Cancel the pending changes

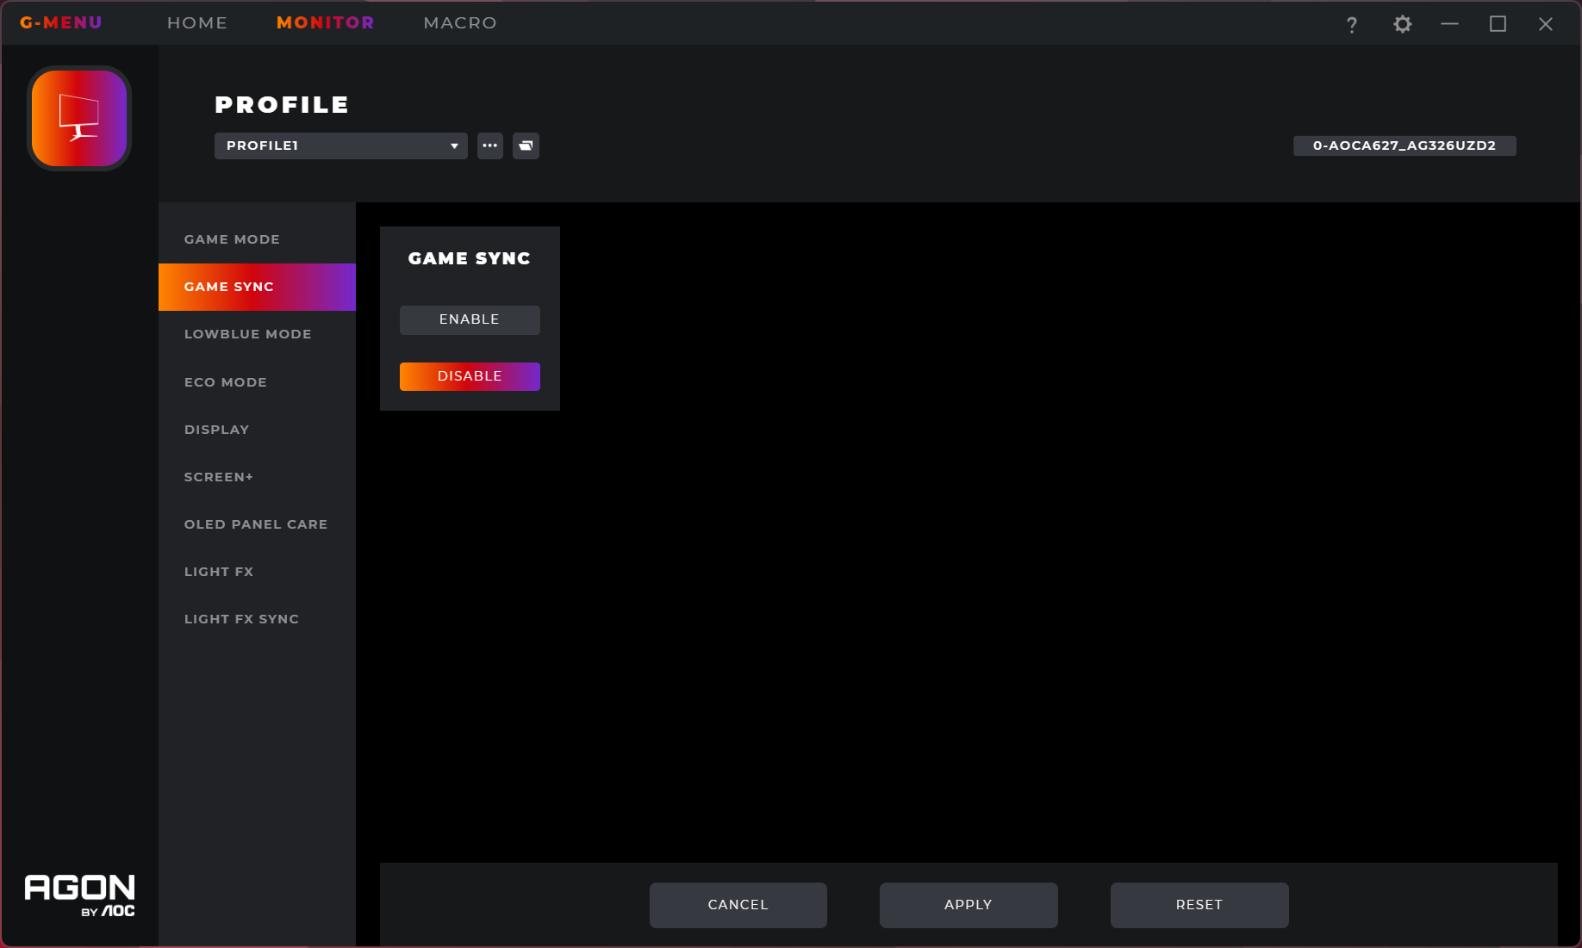(738, 905)
